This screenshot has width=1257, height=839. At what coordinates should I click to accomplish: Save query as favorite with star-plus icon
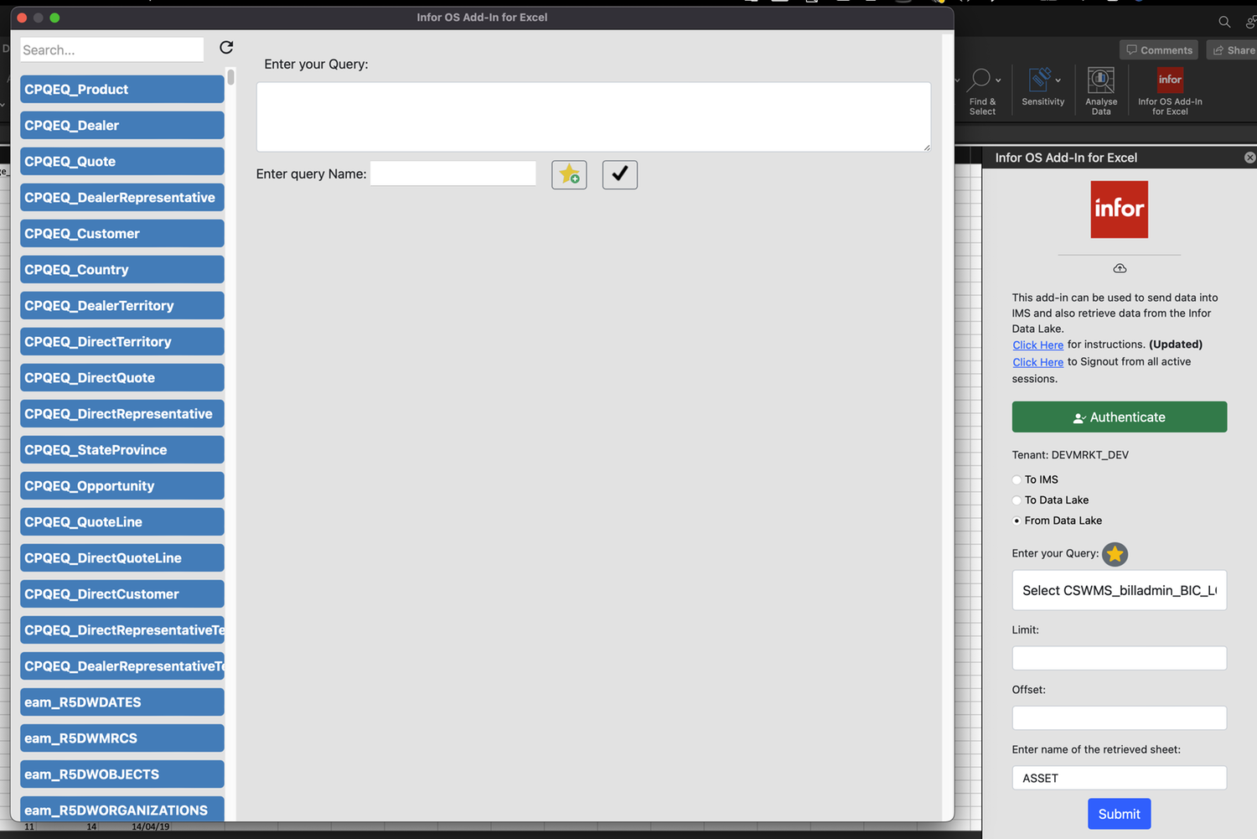(x=569, y=174)
